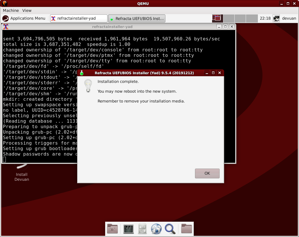299x237 pixels.
Task: Switch to the second workspace
Action: 229,18
